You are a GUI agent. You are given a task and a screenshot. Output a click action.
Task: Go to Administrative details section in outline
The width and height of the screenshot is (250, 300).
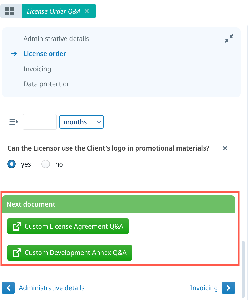point(56,39)
